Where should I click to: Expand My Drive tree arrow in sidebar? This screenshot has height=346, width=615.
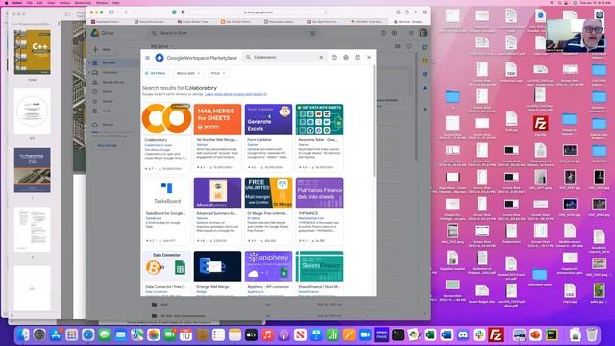pyautogui.click(x=89, y=62)
